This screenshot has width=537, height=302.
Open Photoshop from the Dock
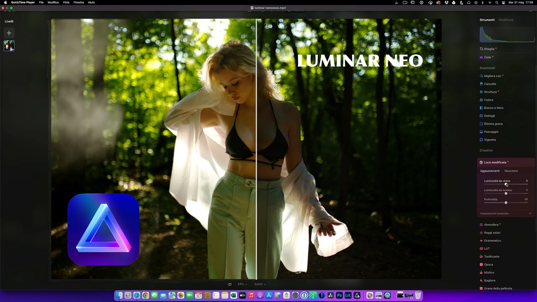point(339,296)
